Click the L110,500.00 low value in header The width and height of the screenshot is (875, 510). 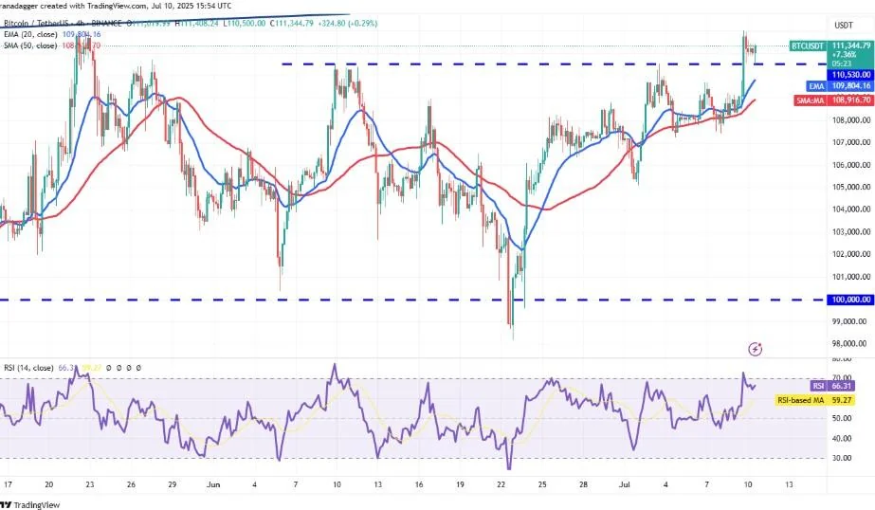[x=245, y=24]
